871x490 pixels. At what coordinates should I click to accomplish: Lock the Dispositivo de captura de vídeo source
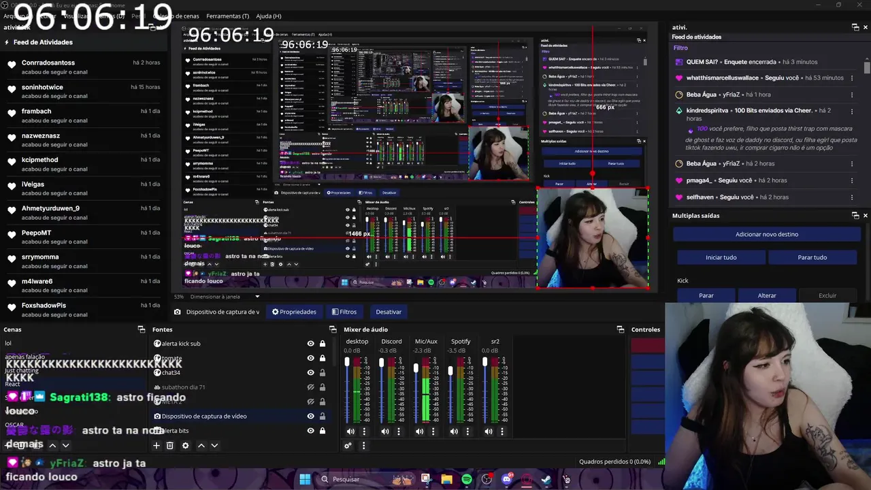click(x=323, y=416)
